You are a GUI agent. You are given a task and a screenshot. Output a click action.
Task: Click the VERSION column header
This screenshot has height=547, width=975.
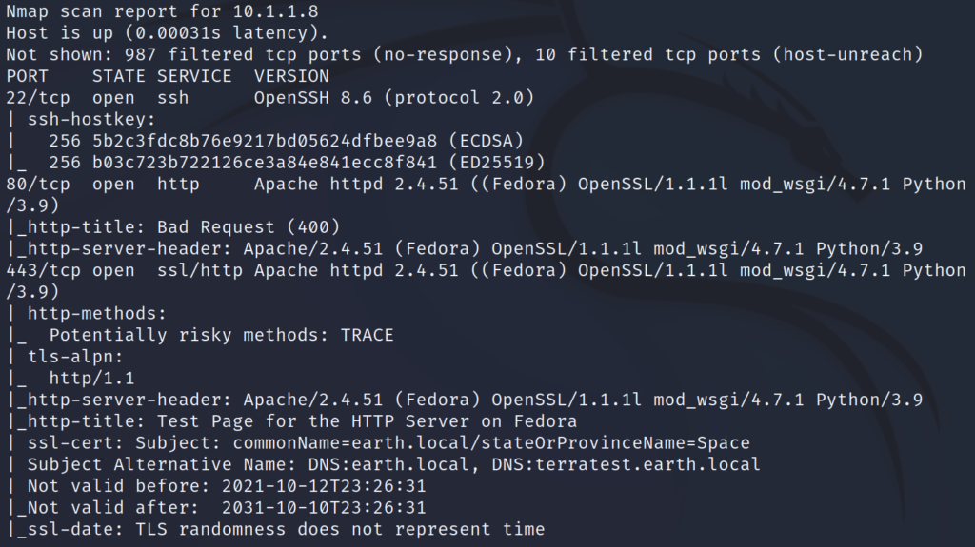pos(291,76)
